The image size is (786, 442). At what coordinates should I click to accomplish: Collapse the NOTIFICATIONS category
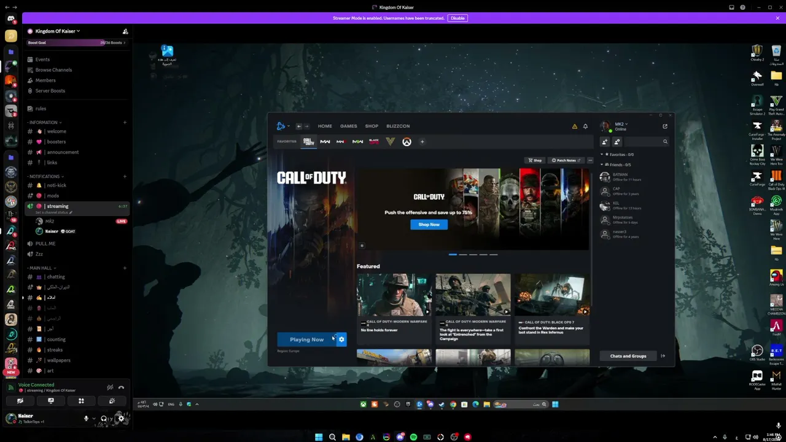point(45,177)
